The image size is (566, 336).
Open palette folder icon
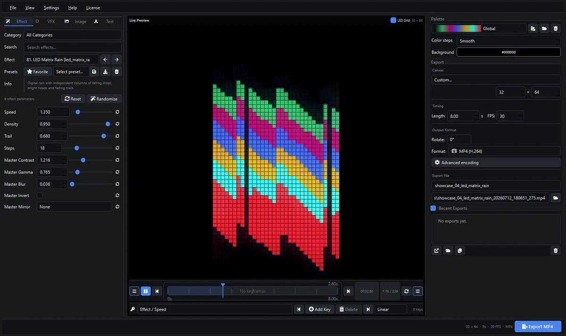coord(544,28)
